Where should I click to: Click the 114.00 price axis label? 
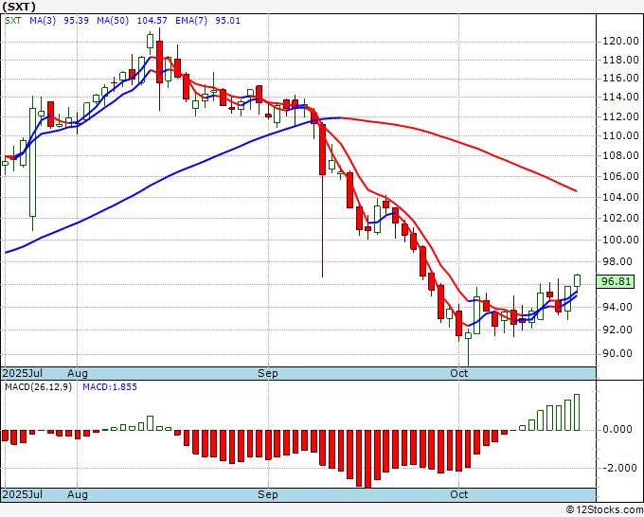point(620,98)
